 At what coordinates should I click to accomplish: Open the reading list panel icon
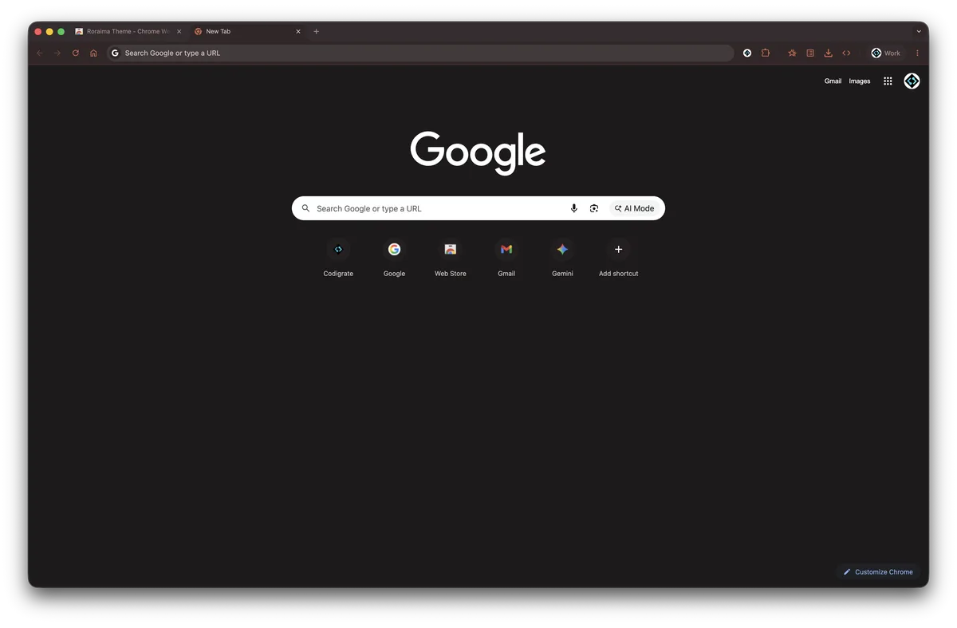coord(810,53)
